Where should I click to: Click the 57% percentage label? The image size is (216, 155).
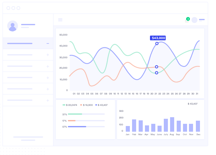click(x=64, y=127)
